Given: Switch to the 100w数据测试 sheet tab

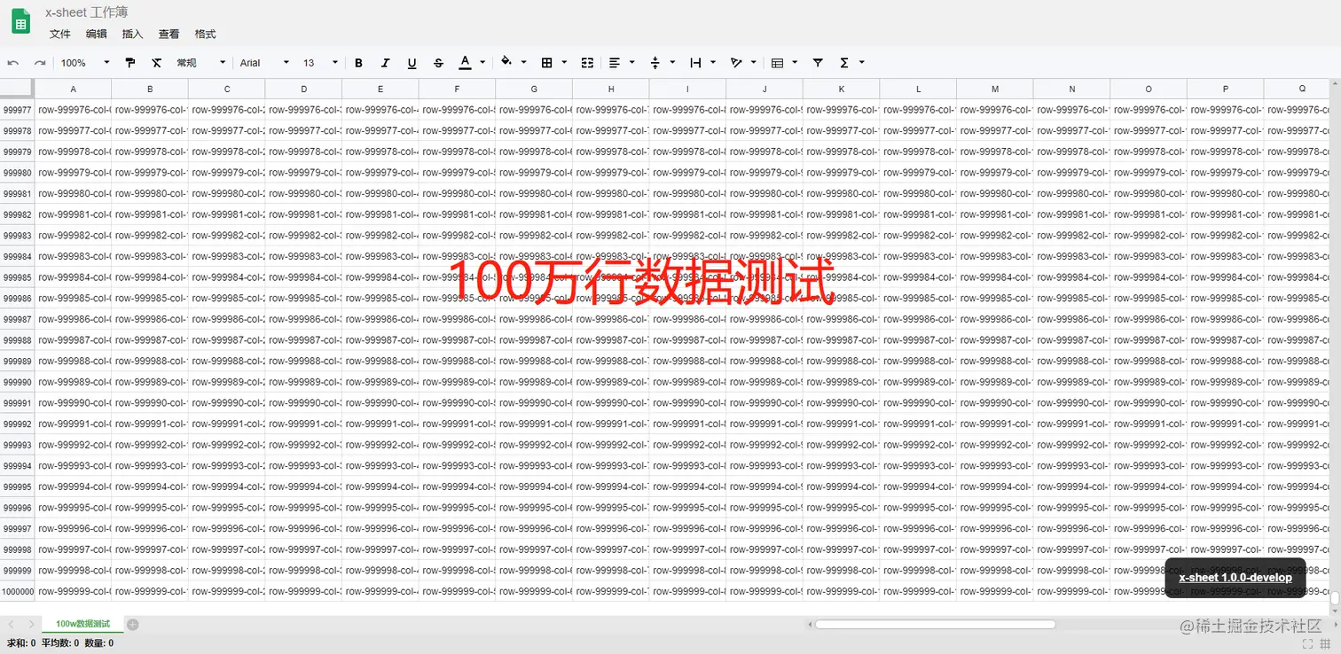Looking at the screenshot, I should (82, 623).
